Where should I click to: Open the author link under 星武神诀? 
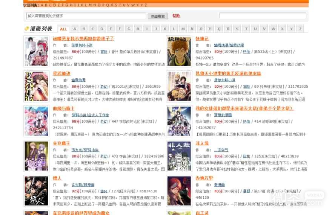78,80
